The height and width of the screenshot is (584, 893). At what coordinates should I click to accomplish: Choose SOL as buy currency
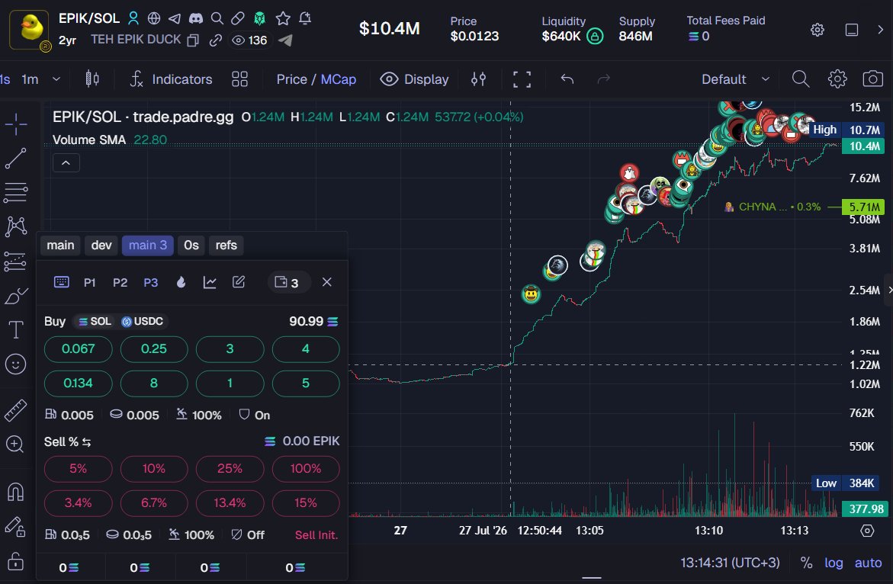(95, 322)
